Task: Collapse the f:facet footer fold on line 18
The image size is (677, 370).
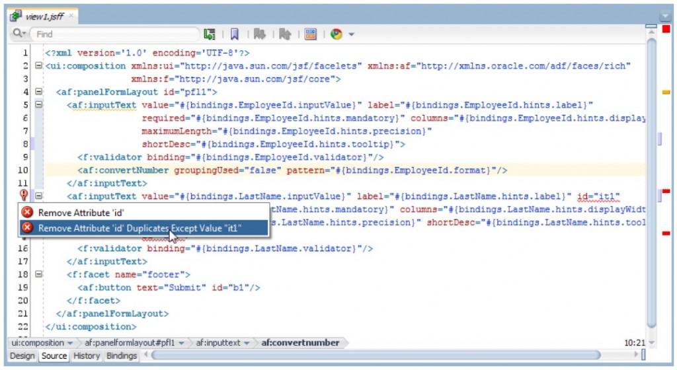Action: coord(38,274)
